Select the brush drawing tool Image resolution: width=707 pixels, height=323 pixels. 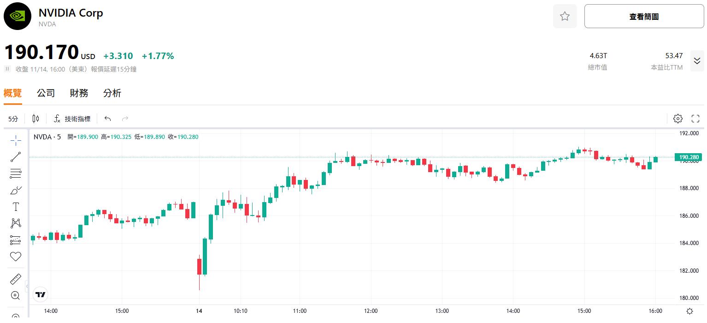click(x=16, y=190)
